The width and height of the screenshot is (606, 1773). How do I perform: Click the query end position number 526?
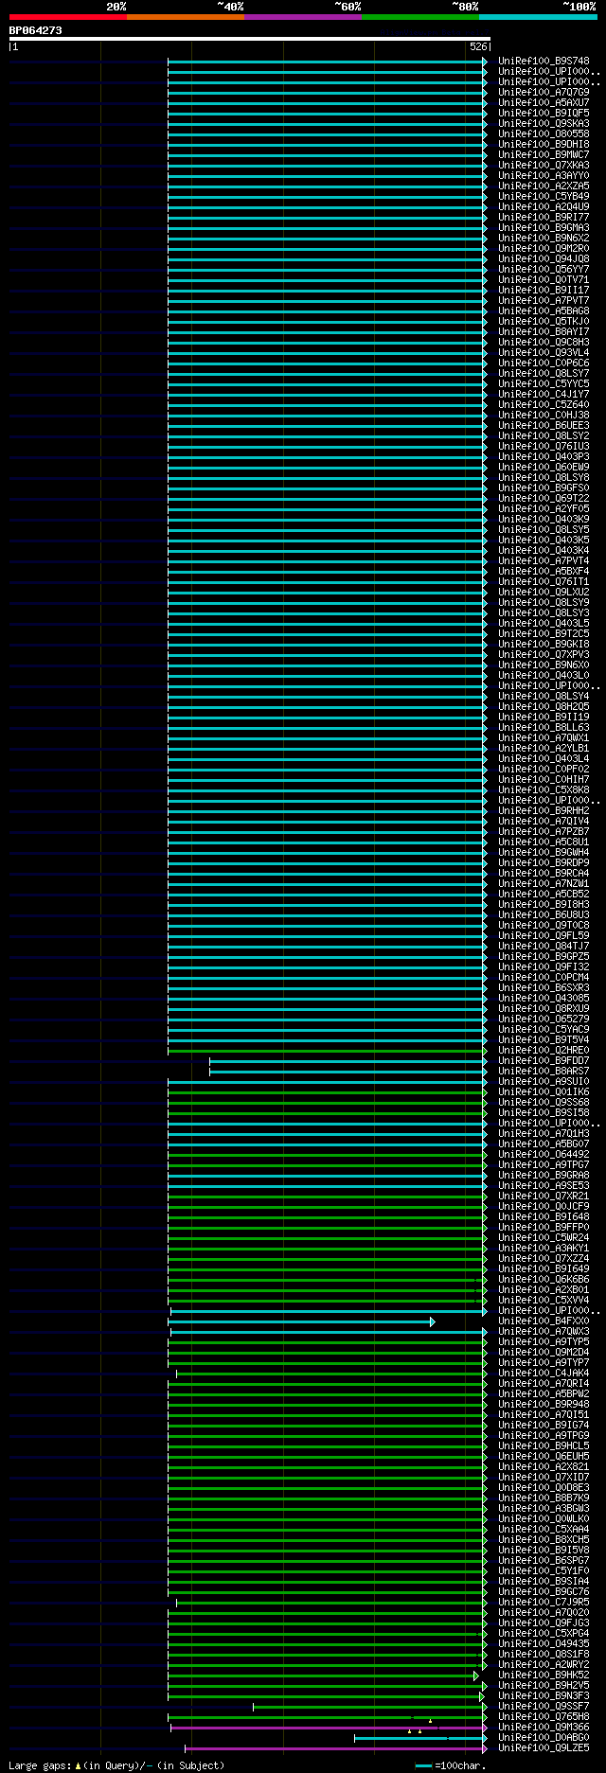pyautogui.click(x=478, y=46)
